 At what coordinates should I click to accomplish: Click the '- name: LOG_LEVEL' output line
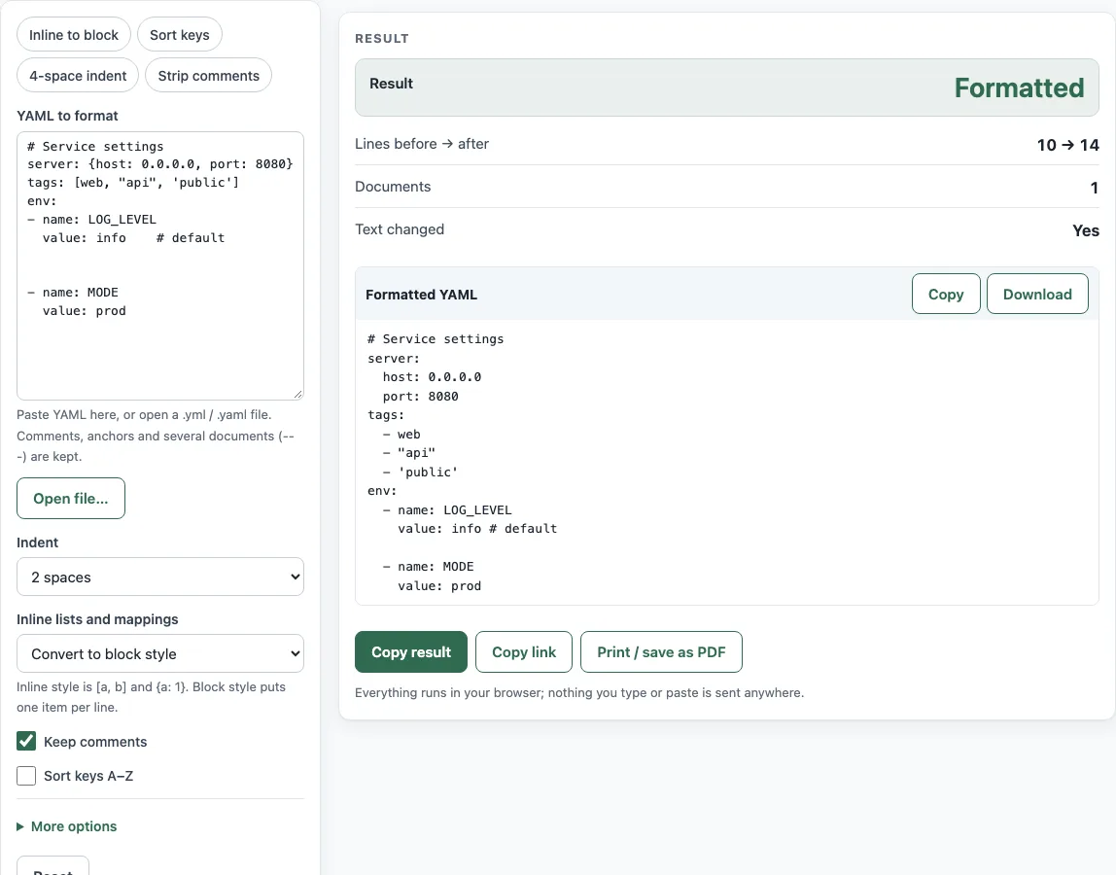(447, 510)
